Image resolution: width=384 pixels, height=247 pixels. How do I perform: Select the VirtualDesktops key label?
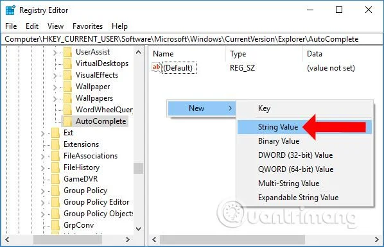click(x=102, y=64)
